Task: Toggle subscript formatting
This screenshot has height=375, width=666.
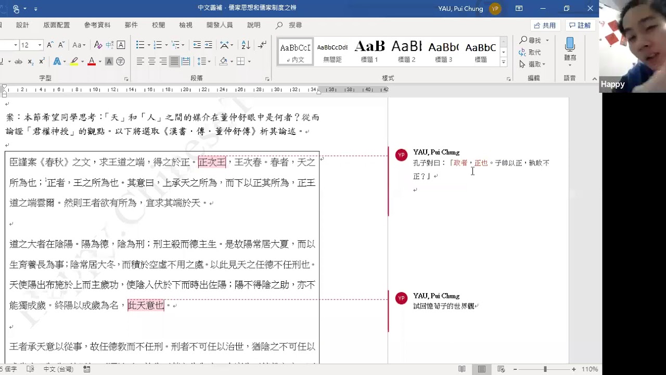Action: 31,61
